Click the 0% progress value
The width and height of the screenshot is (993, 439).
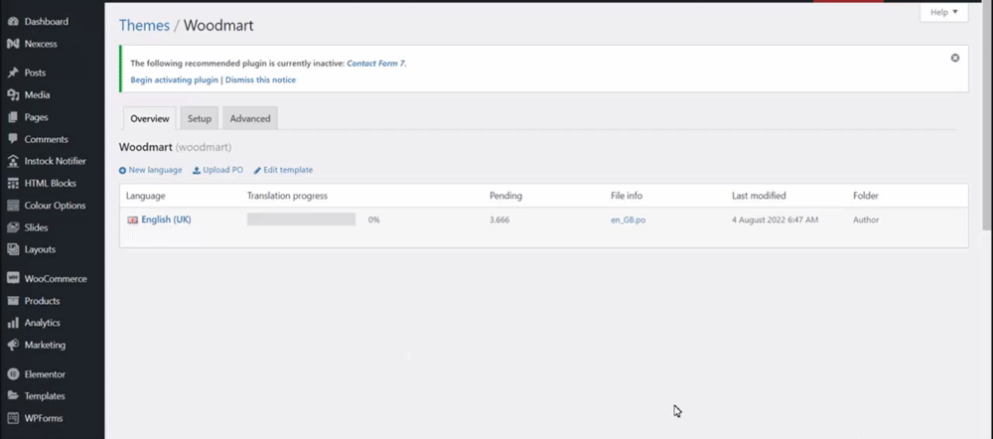tap(374, 220)
